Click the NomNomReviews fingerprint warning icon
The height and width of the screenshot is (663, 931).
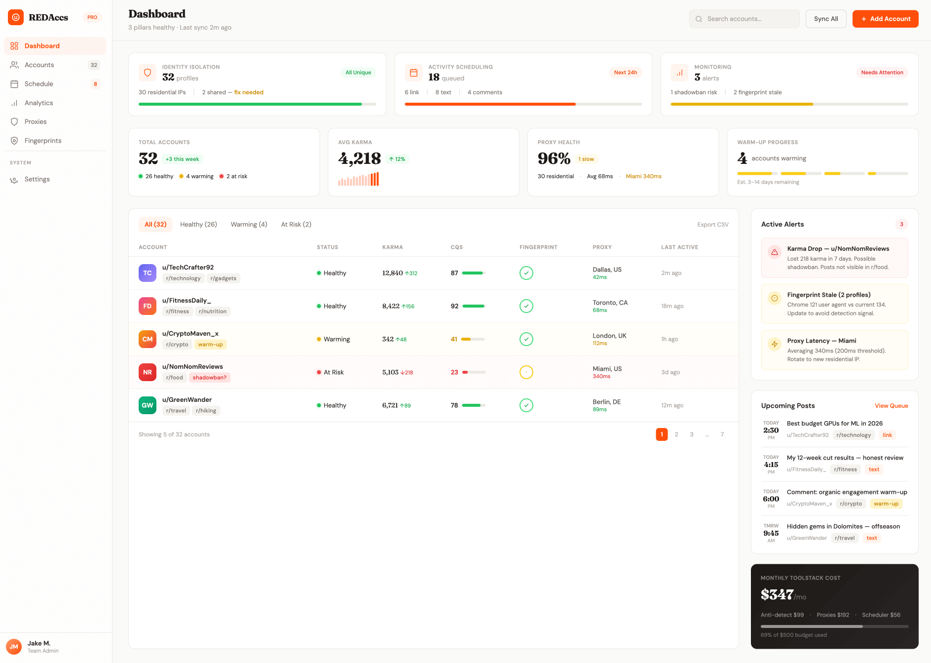click(526, 372)
